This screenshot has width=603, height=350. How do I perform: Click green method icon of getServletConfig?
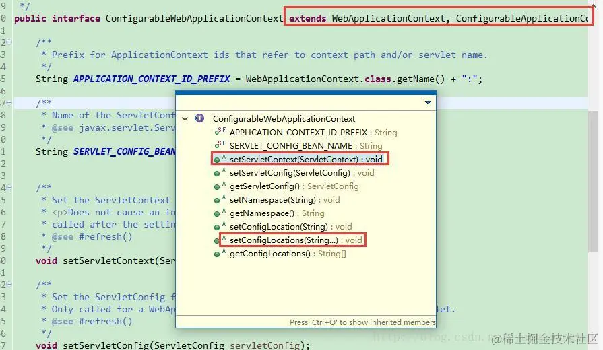tap(217, 186)
